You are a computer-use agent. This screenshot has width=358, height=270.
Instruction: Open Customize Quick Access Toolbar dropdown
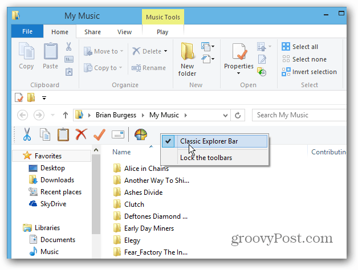point(44,98)
